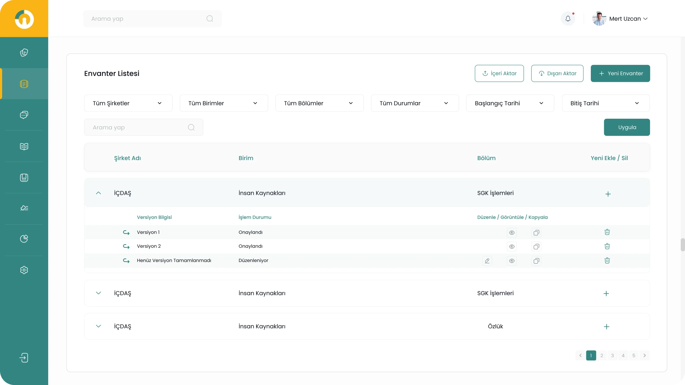
Task: Collapse the first İÇDAŞ row
Action: point(98,193)
